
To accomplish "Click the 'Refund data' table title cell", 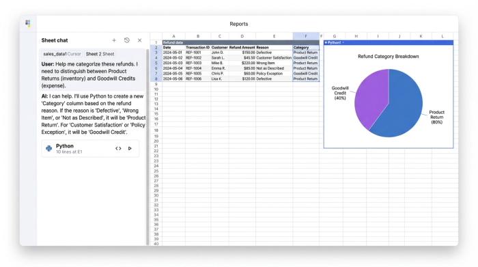I will coord(241,42).
